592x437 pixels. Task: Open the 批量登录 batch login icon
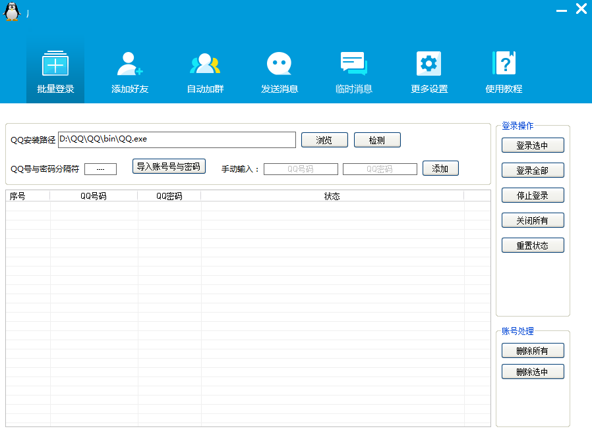(x=55, y=63)
